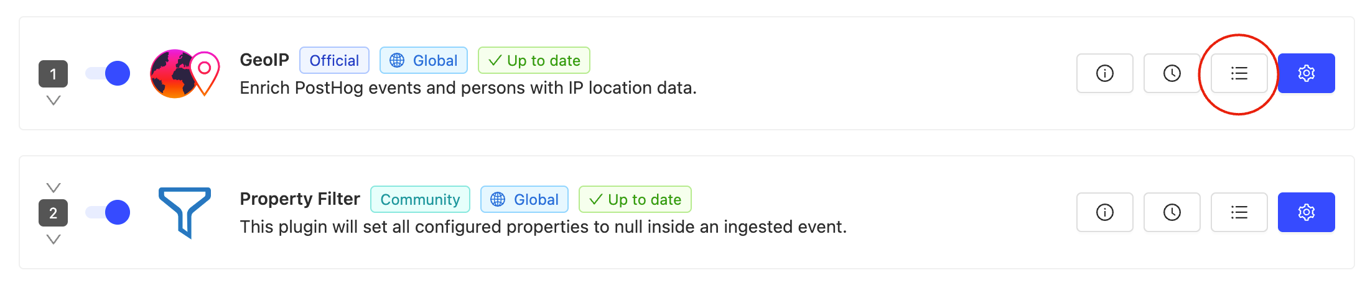Open GeoIP plugin info button
The height and width of the screenshot is (283, 1370).
tap(1104, 73)
